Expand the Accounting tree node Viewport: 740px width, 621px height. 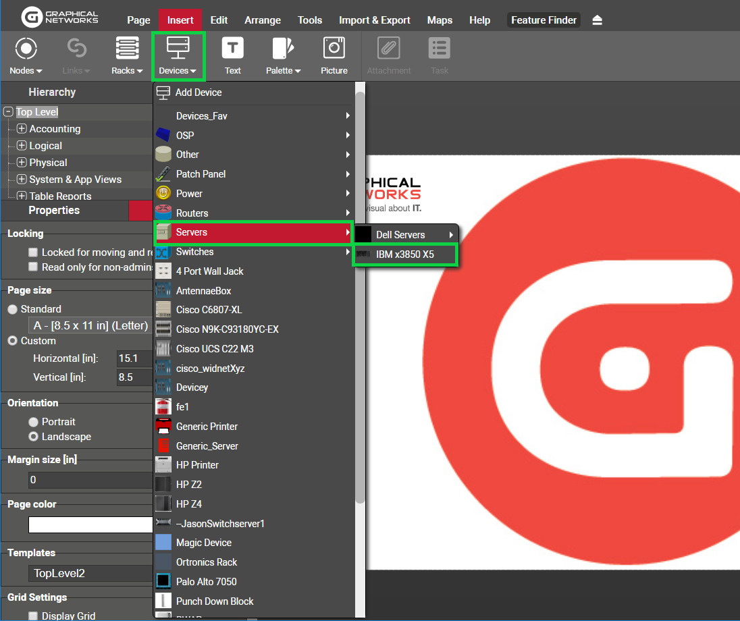tap(22, 129)
